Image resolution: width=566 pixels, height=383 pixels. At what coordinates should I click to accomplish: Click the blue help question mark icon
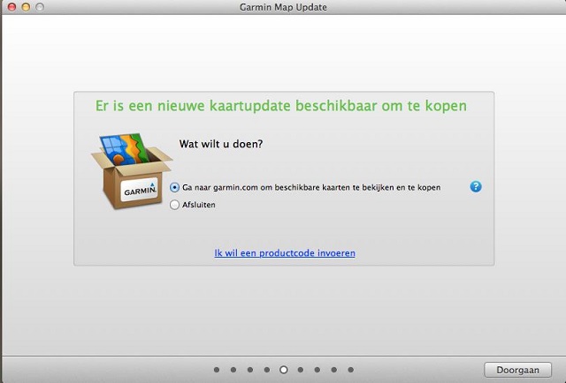coord(476,186)
